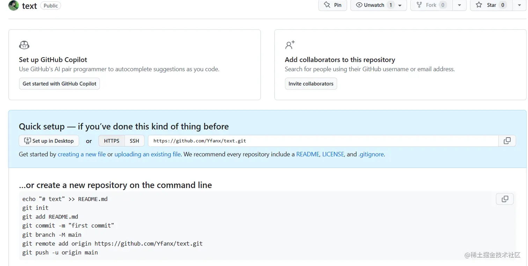Pin this repository
The height and width of the screenshot is (266, 528).
click(332, 5)
